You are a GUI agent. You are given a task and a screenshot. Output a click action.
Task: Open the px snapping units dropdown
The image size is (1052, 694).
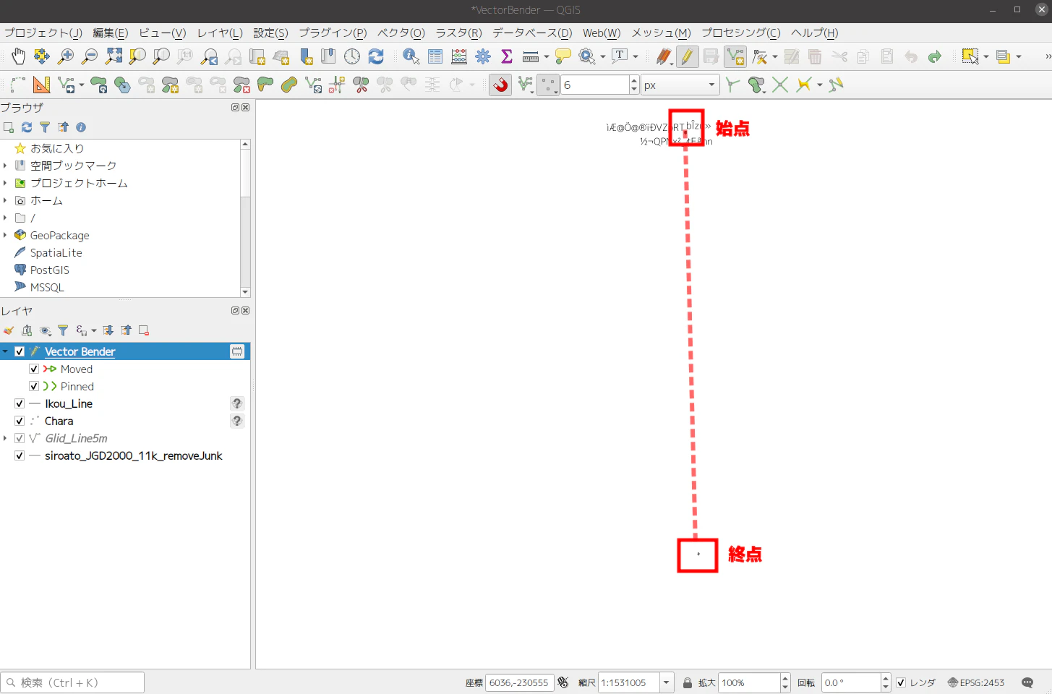click(680, 85)
